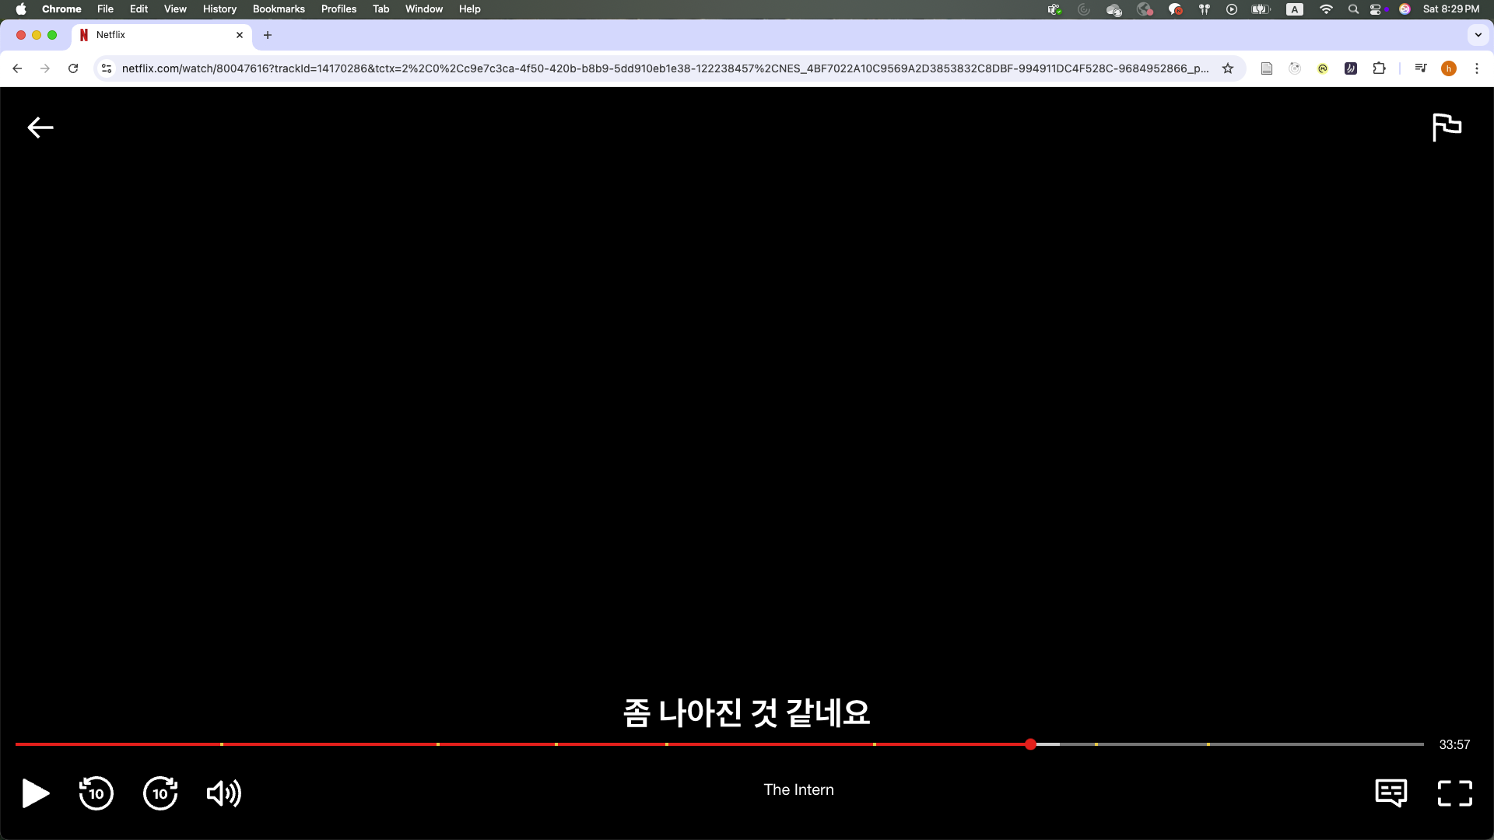Click the netflix.com address bar URL
Image resolution: width=1494 pixels, height=840 pixels.
tap(665, 68)
